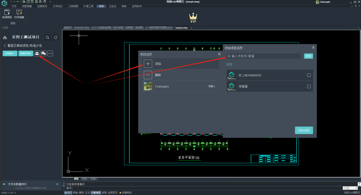Toggle 命令行 in status bar
The height and width of the screenshot is (195, 361).
click(x=68, y=193)
